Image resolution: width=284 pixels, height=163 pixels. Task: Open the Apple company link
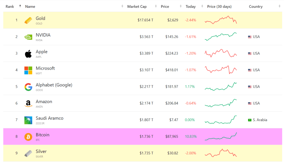[x=42, y=52]
